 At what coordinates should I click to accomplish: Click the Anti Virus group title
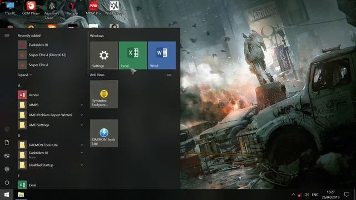97,74
